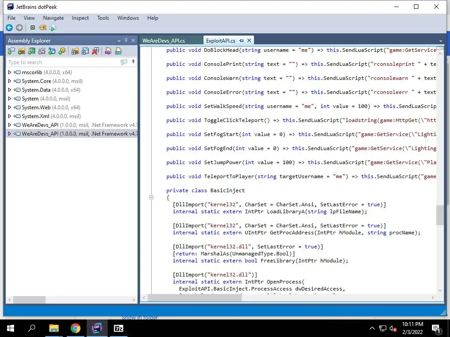This screenshot has height=337, width=450.
Task: Click "BasicInject" class name in code
Action: [227, 190]
